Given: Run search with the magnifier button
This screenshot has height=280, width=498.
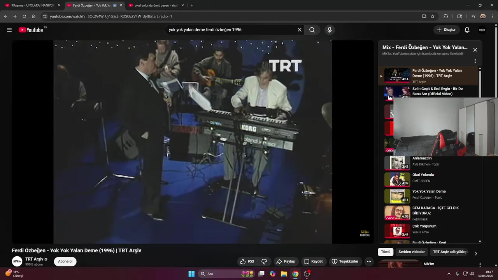Looking at the screenshot, I should pos(312,30).
